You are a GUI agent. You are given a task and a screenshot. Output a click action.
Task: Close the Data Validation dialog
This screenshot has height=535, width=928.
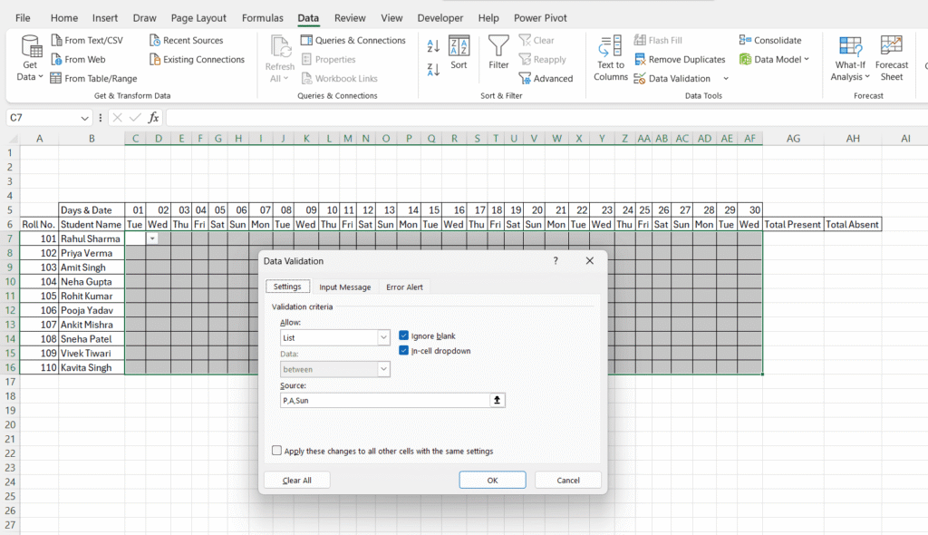click(589, 260)
